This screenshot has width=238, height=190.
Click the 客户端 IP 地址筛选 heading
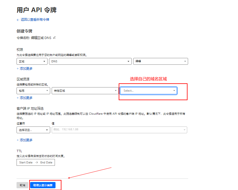click(x=30, y=109)
